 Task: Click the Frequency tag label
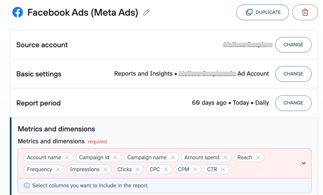tap(39, 169)
